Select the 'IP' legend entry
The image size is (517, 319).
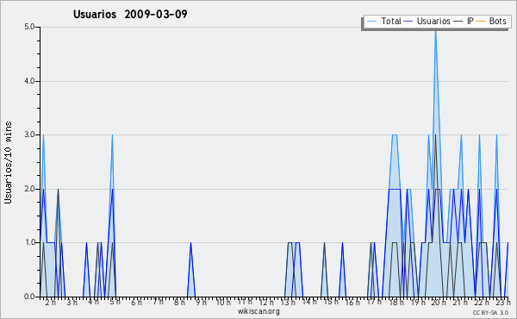tap(470, 21)
